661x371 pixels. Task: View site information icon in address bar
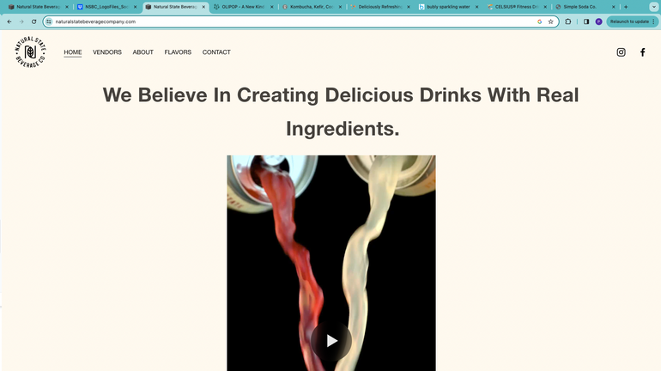click(x=48, y=21)
